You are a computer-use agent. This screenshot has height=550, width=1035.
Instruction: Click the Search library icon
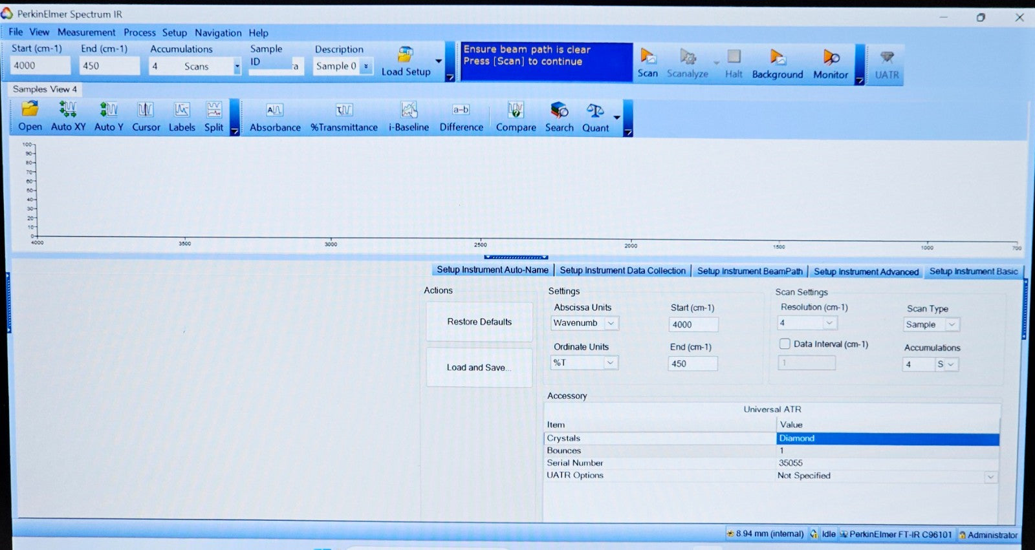point(560,110)
